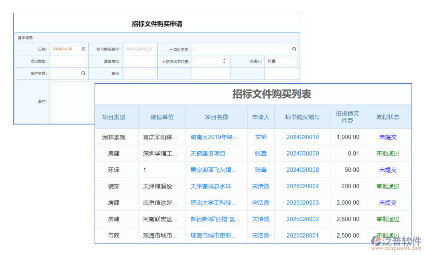Viewport: 426px width, 255px height.
Task: Click purchase number 2024030010 link
Action: point(302,137)
